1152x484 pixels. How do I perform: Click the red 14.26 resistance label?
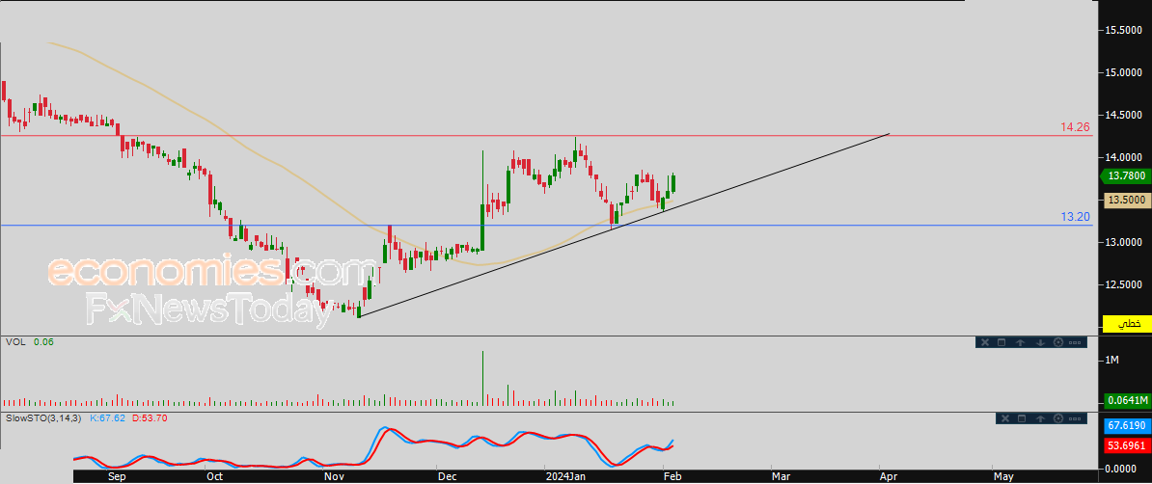pos(1075,127)
